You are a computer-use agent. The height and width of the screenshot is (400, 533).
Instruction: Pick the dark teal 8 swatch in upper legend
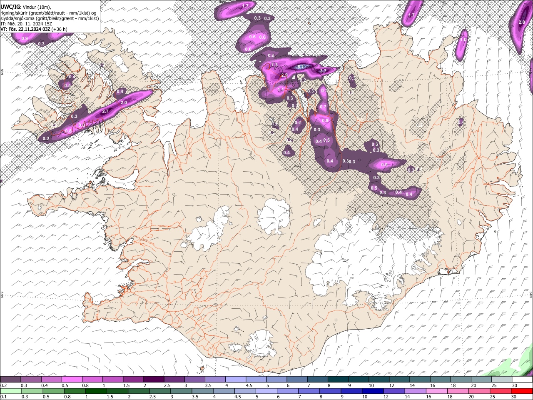coord(338,379)
